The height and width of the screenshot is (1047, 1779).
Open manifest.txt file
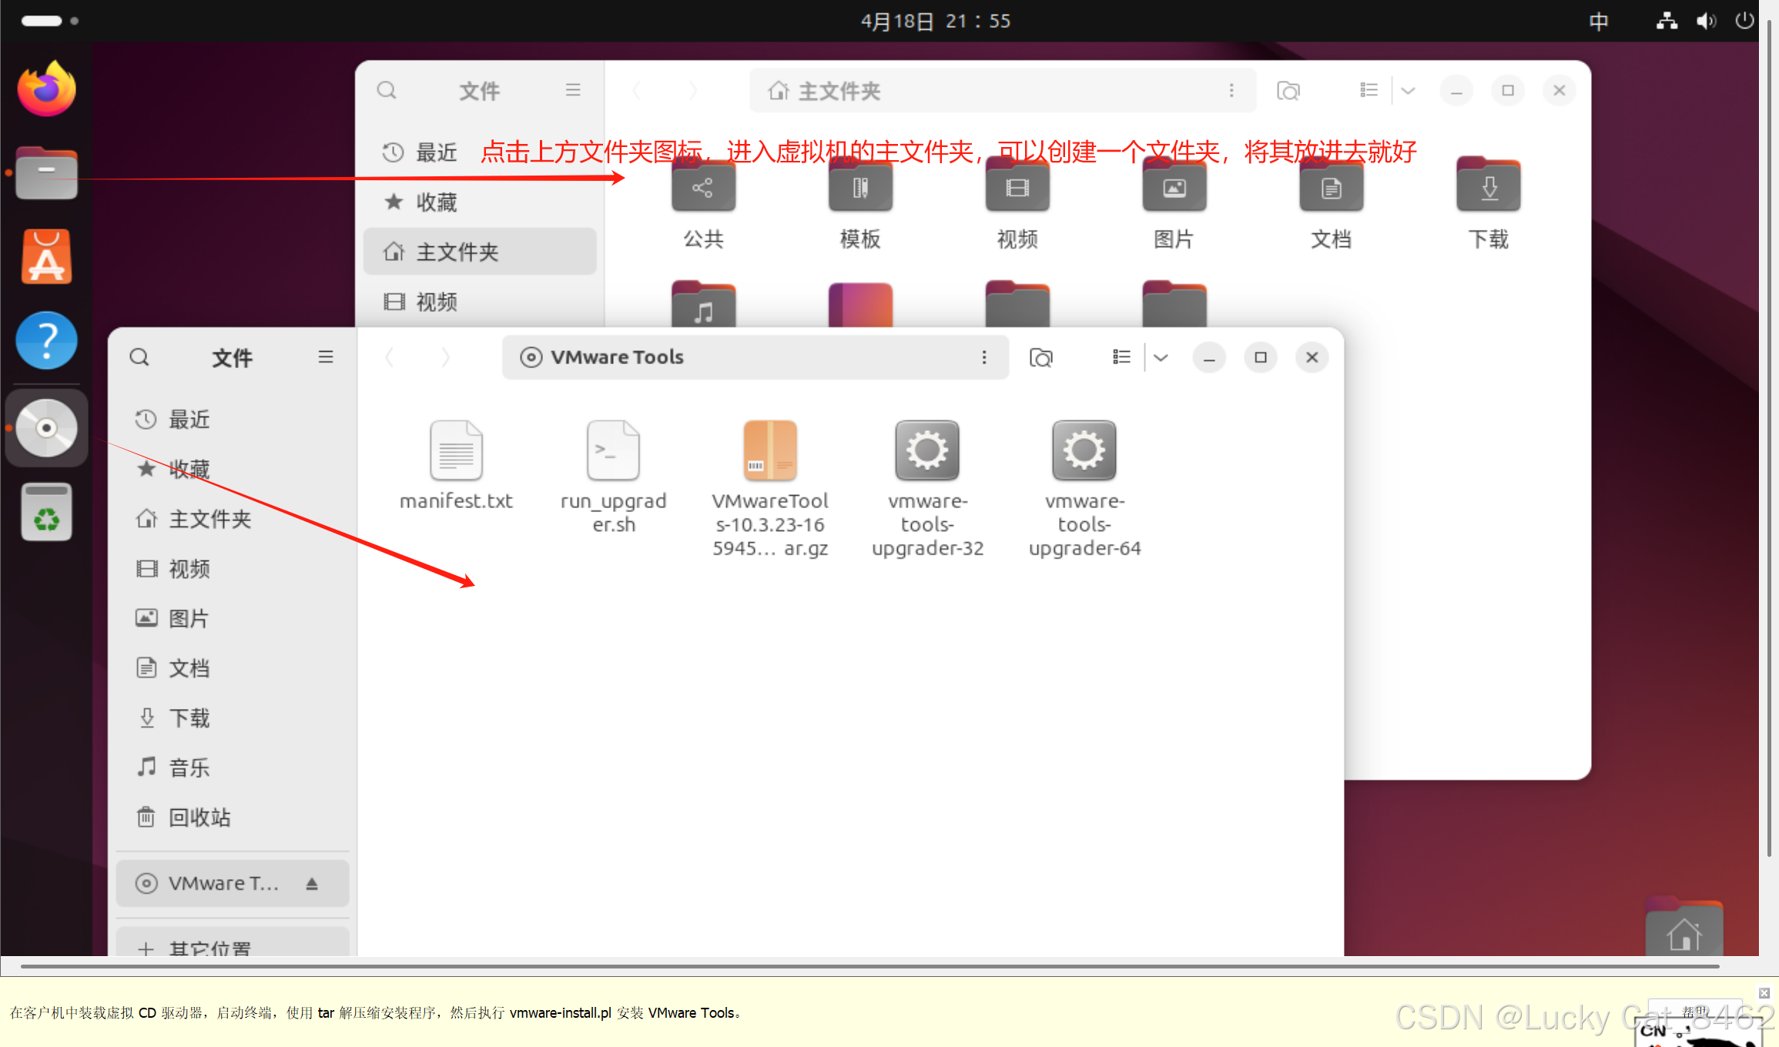click(x=456, y=452)
